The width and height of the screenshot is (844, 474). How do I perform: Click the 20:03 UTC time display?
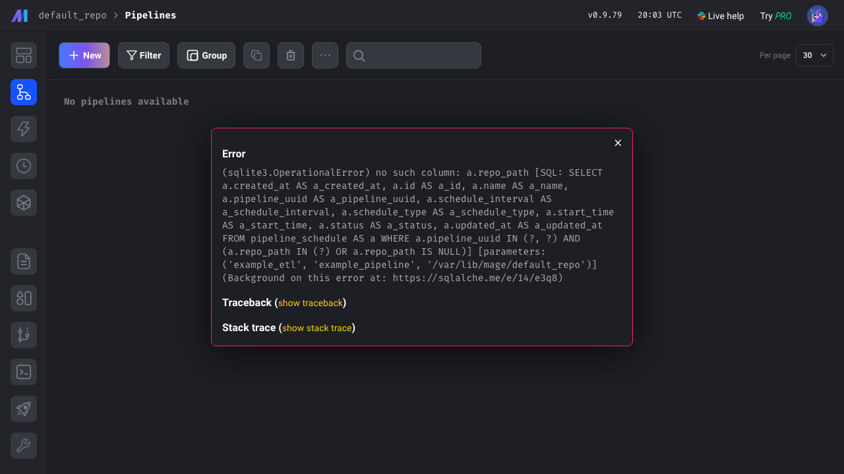(x=660, y=15)
